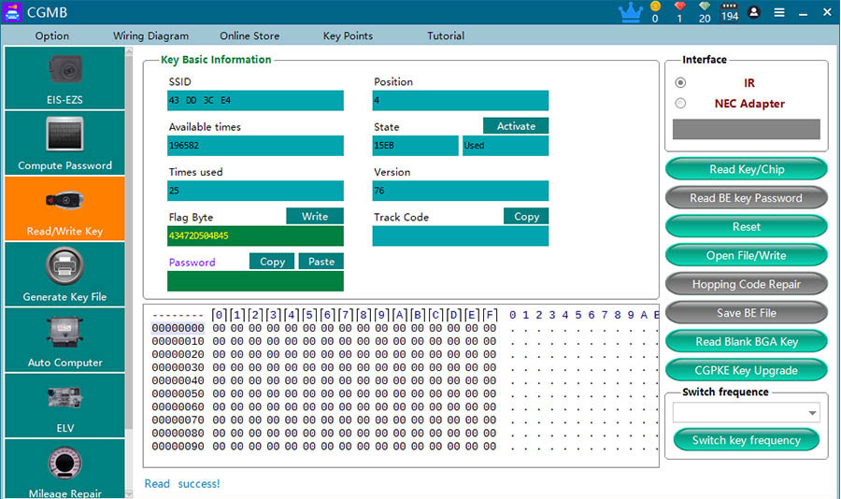The width and height of the screenshot is (841, 499).
Task: Click the Read Key/Chip button
Action: click(x=746, y=169)
